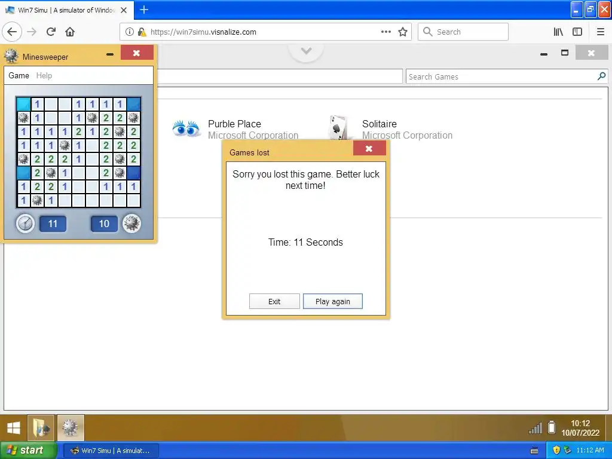Image resolution: width=612 pixels, height=459 pixels.
Task: Open the file explorer taskbar icon
Action: pos(41,428)
